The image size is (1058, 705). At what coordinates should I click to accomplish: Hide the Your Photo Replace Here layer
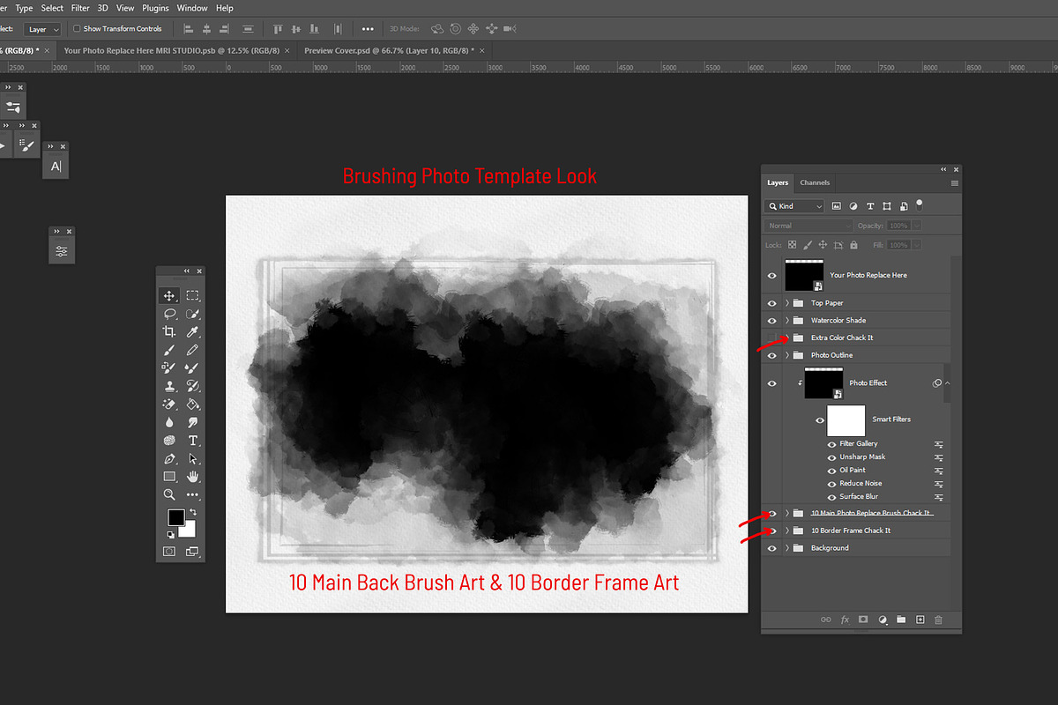click(x=772, y=276)
